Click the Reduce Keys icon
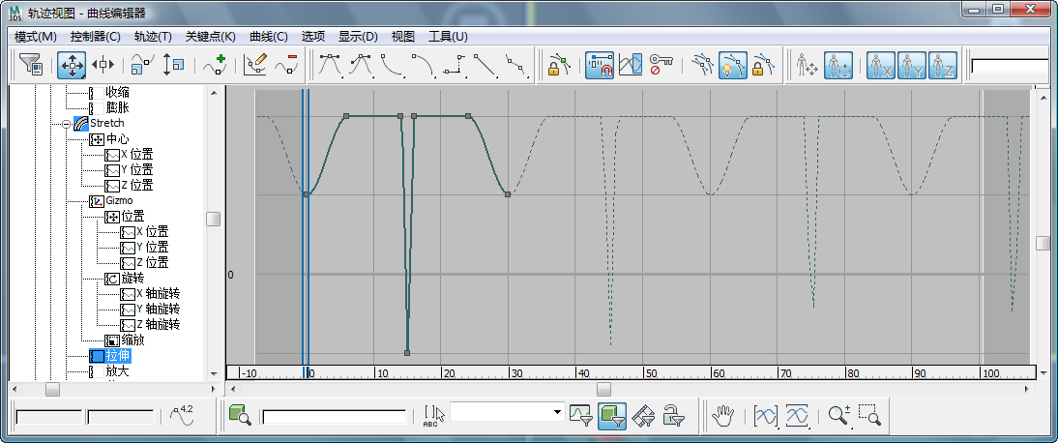The image size is (1058, 443). click(286, 66)
